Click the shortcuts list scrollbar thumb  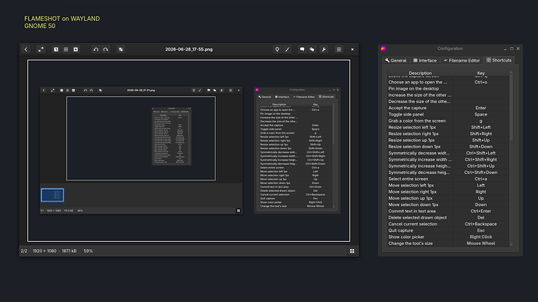pos(511,107)
